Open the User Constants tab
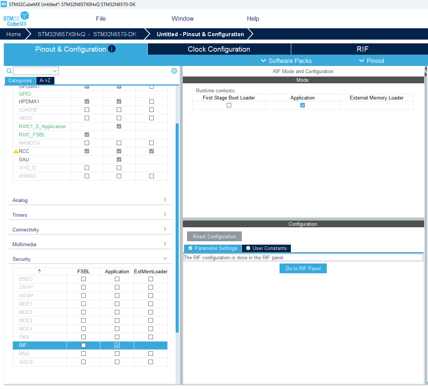 point(266,248)
